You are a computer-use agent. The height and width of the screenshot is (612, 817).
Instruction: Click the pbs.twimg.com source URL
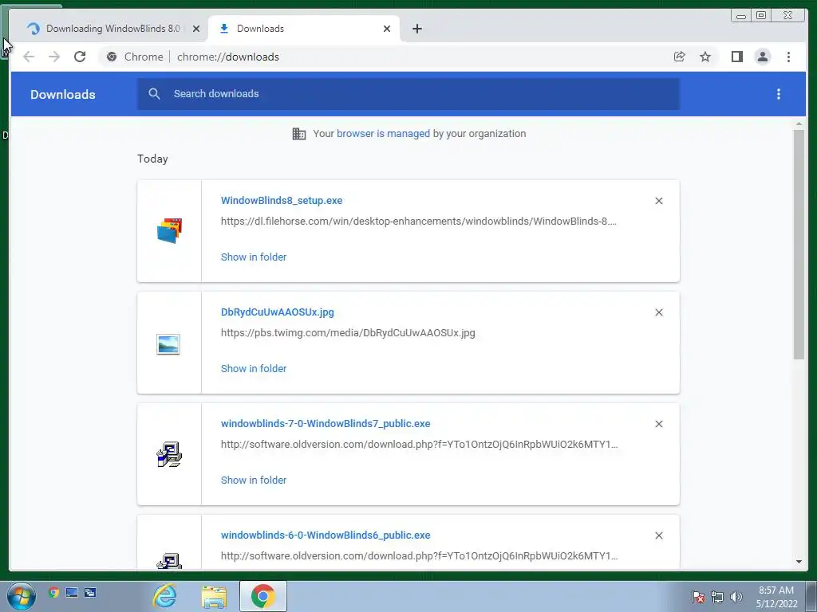point(348,332)
